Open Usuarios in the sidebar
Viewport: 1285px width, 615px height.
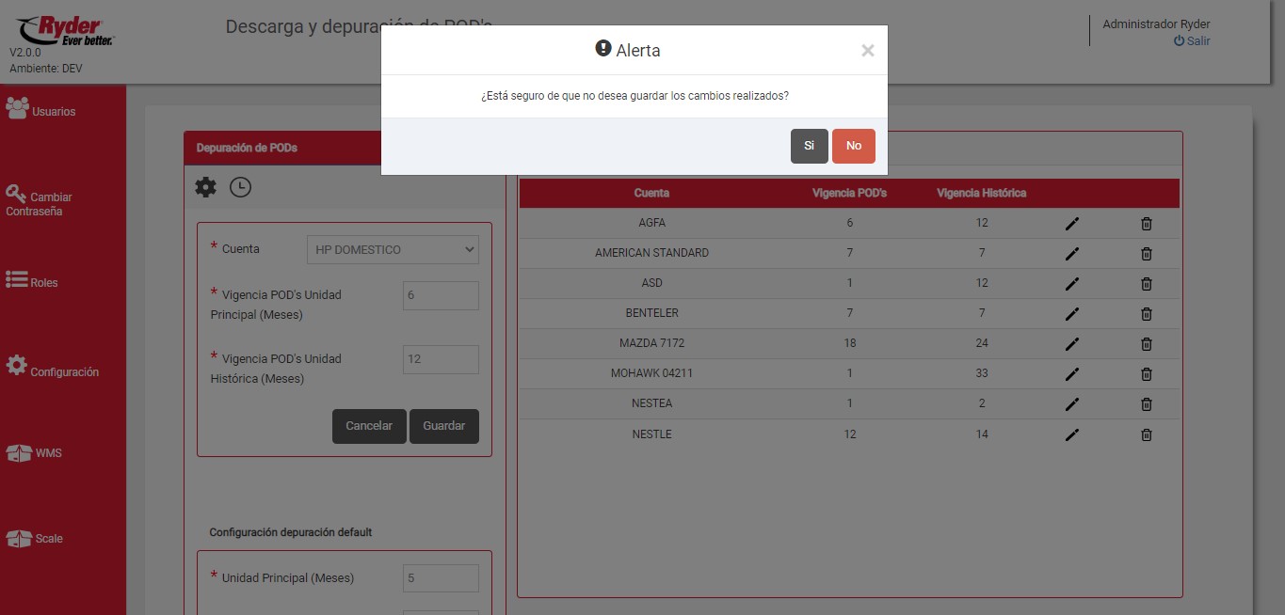pos(41,110)
